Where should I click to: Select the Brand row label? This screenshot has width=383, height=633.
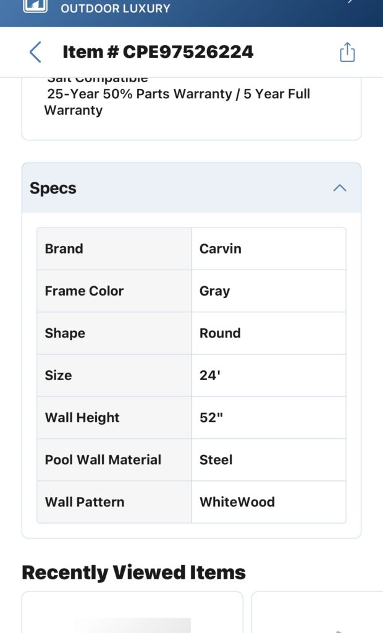tap(64, 249)
